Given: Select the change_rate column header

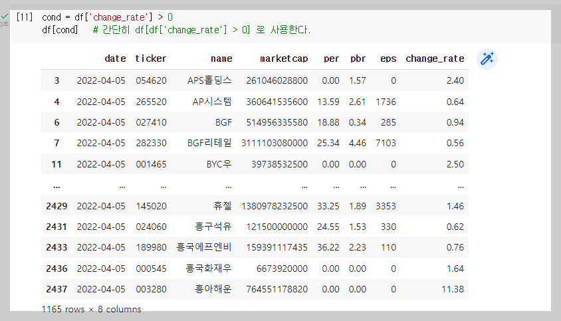Looking at the screenshot, I should pyautogui.click(x=435, y=58).
